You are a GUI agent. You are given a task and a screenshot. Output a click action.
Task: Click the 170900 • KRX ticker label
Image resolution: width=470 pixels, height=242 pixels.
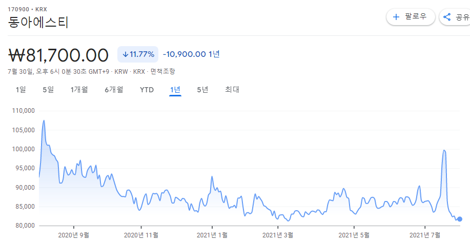click(27, 10)
